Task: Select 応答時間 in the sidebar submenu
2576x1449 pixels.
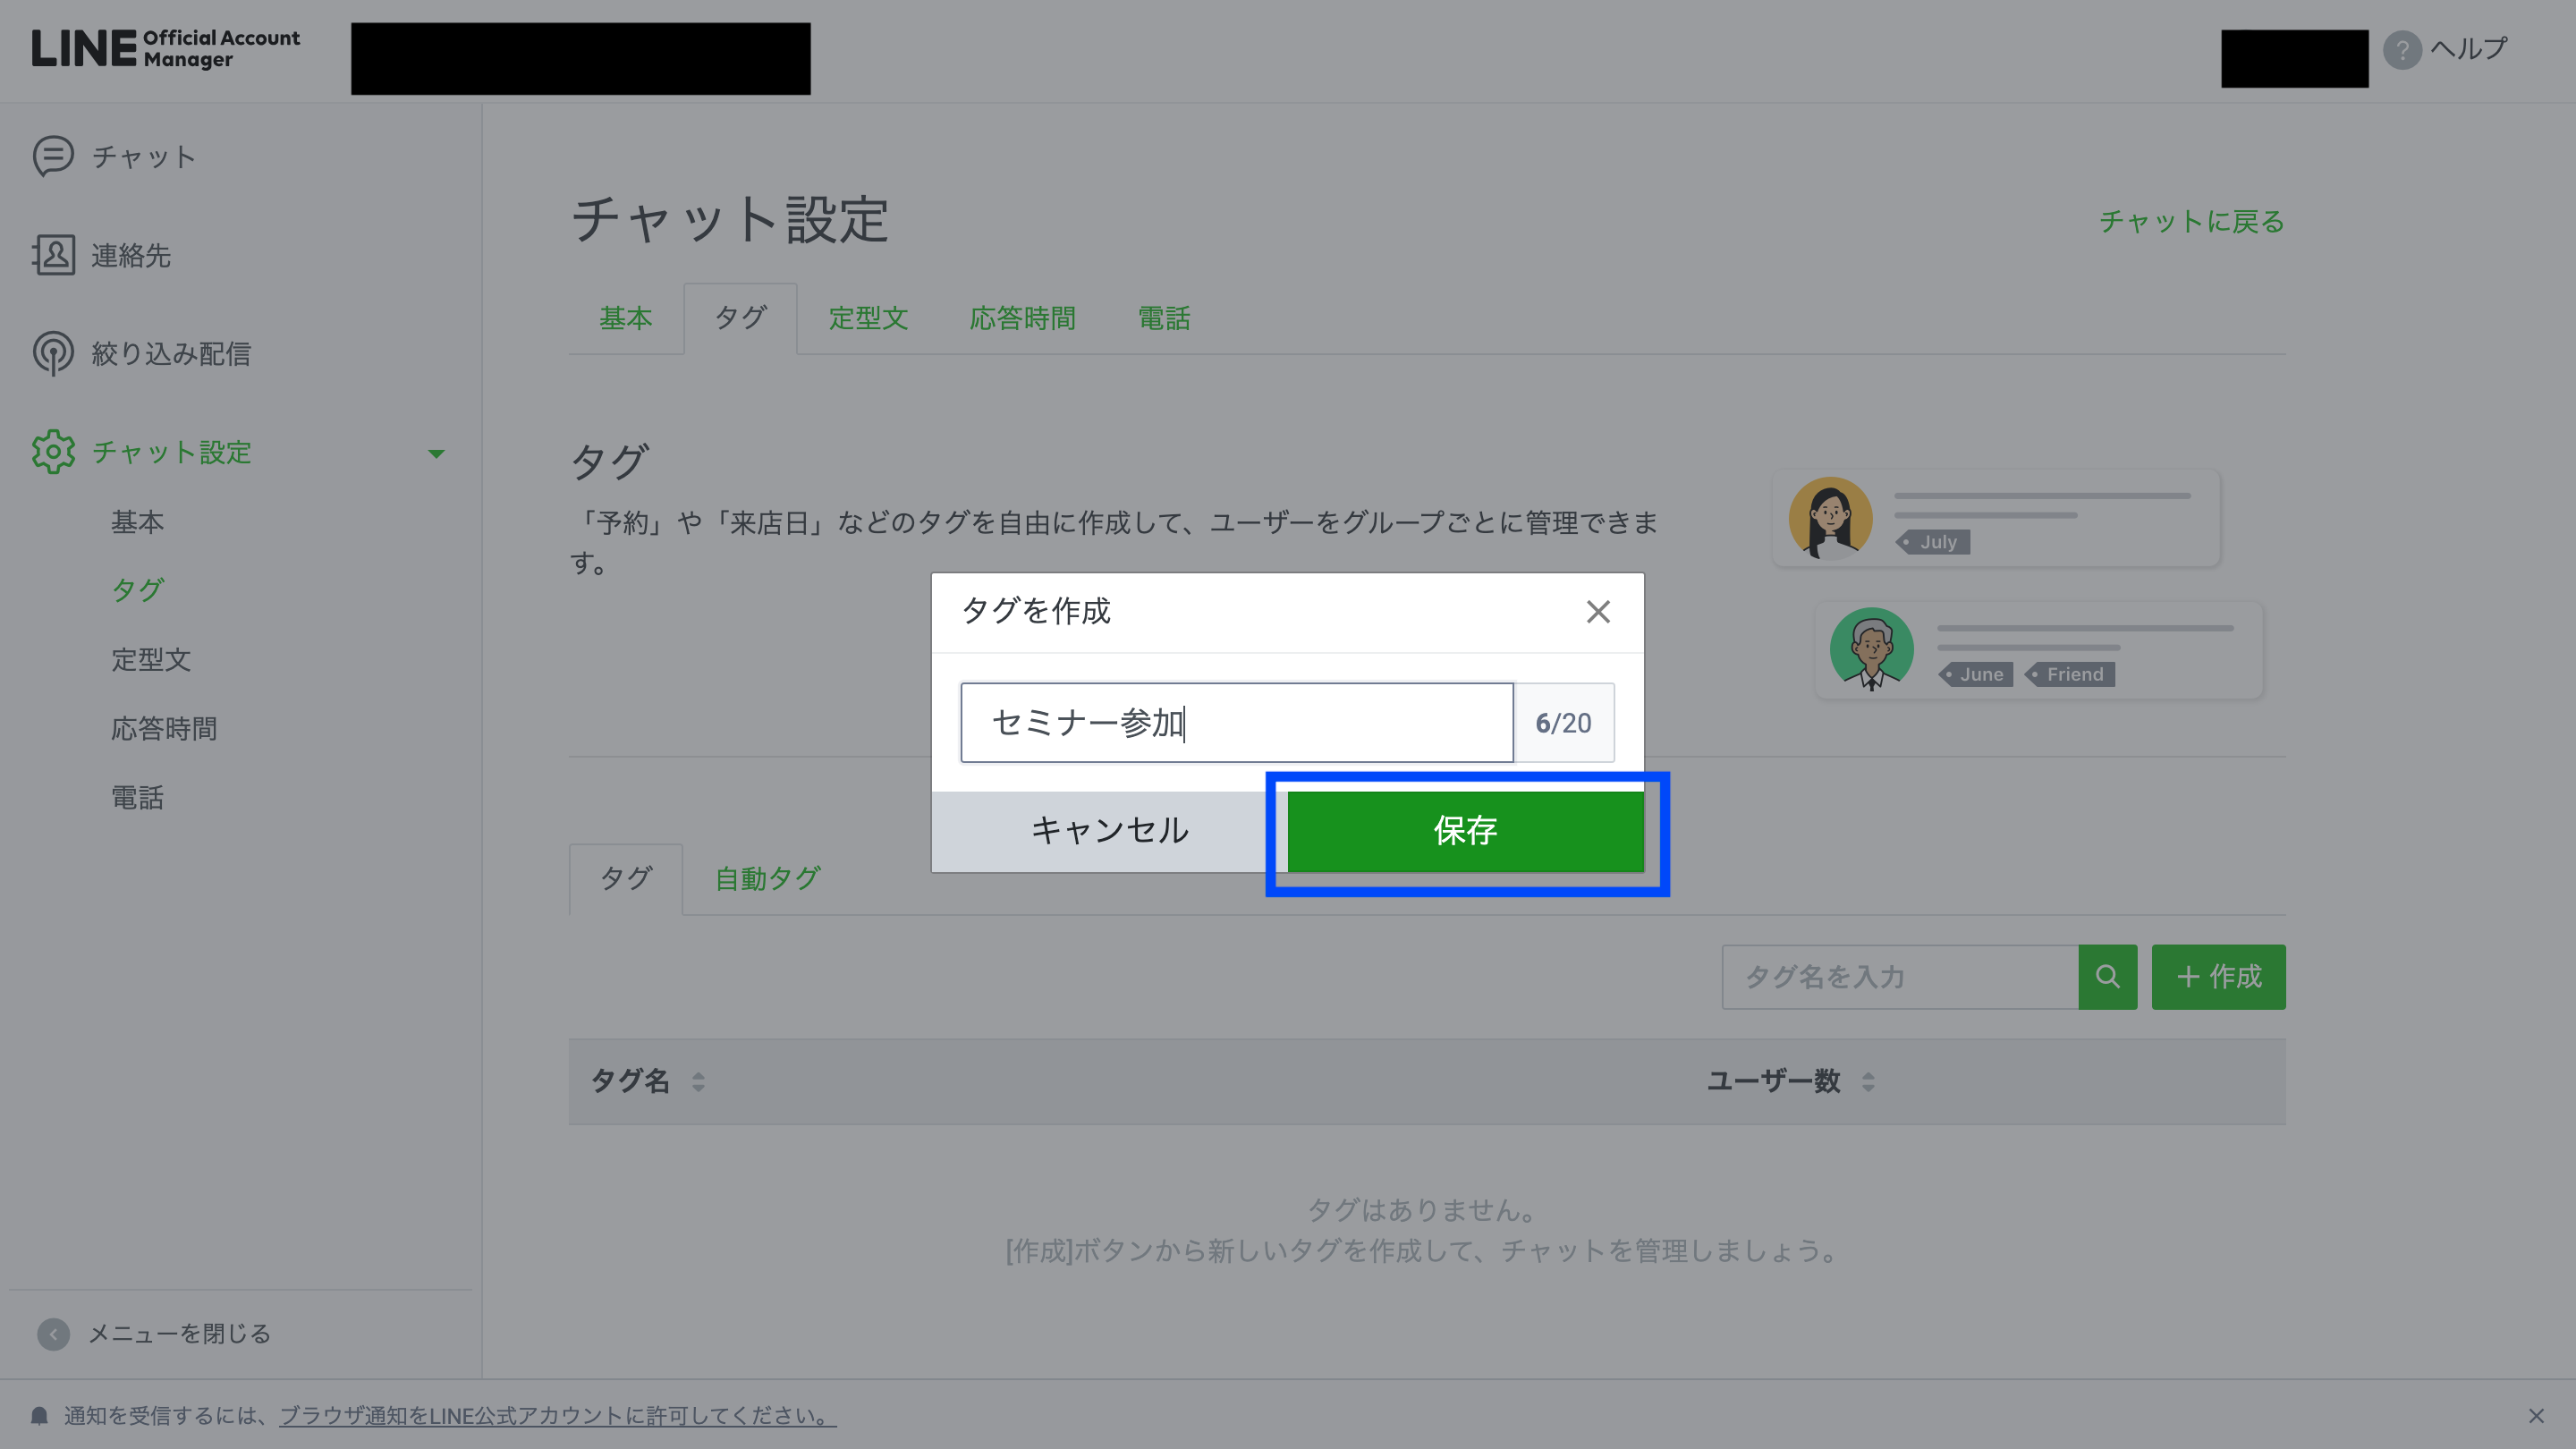Action: (164, 728)
